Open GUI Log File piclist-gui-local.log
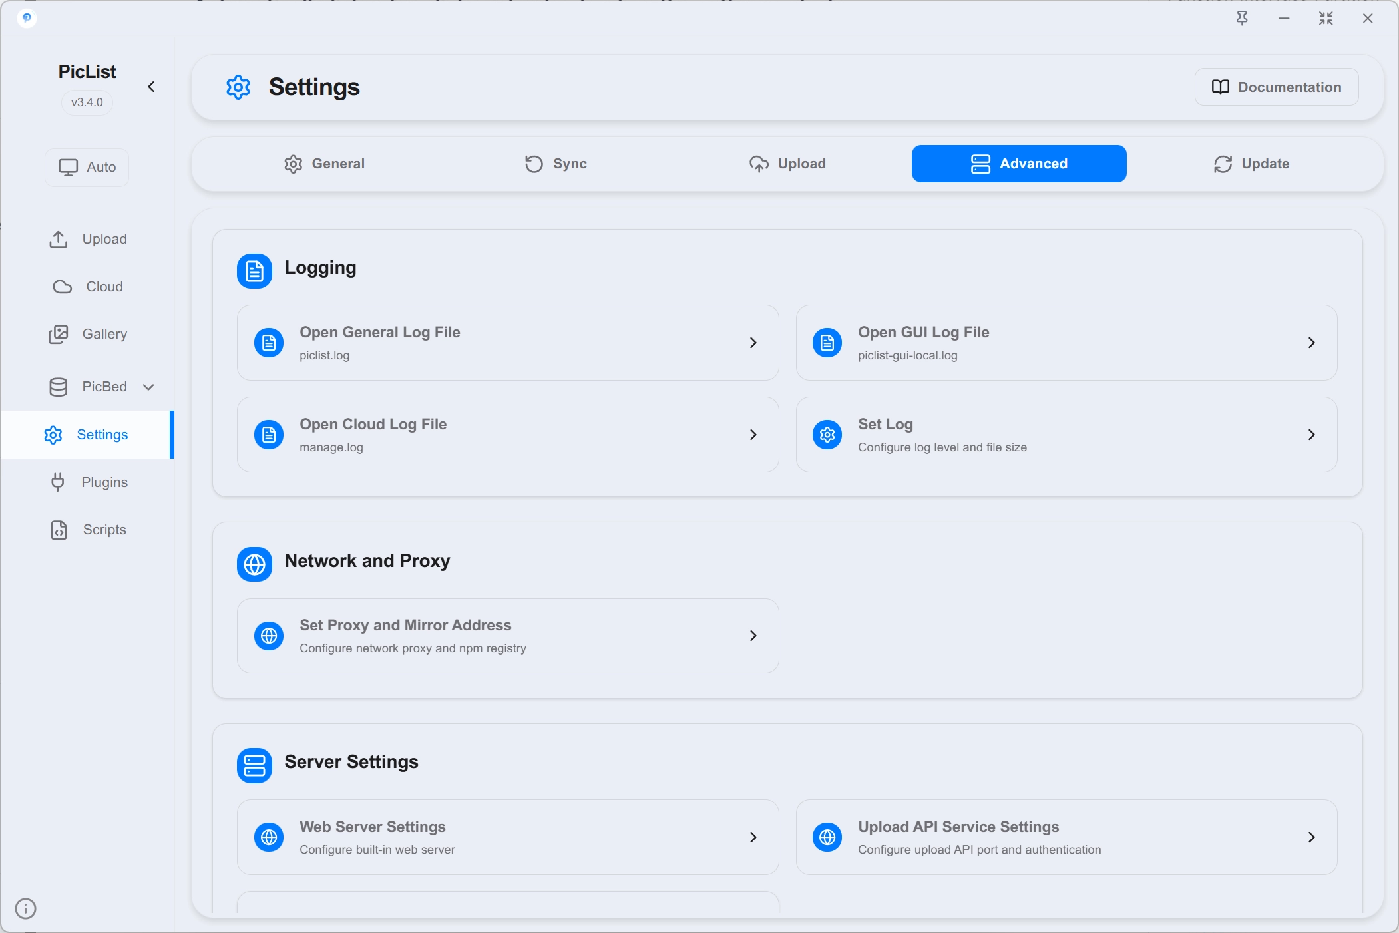This screenshot has height=933, width=1399. [x=1066, y=343]
